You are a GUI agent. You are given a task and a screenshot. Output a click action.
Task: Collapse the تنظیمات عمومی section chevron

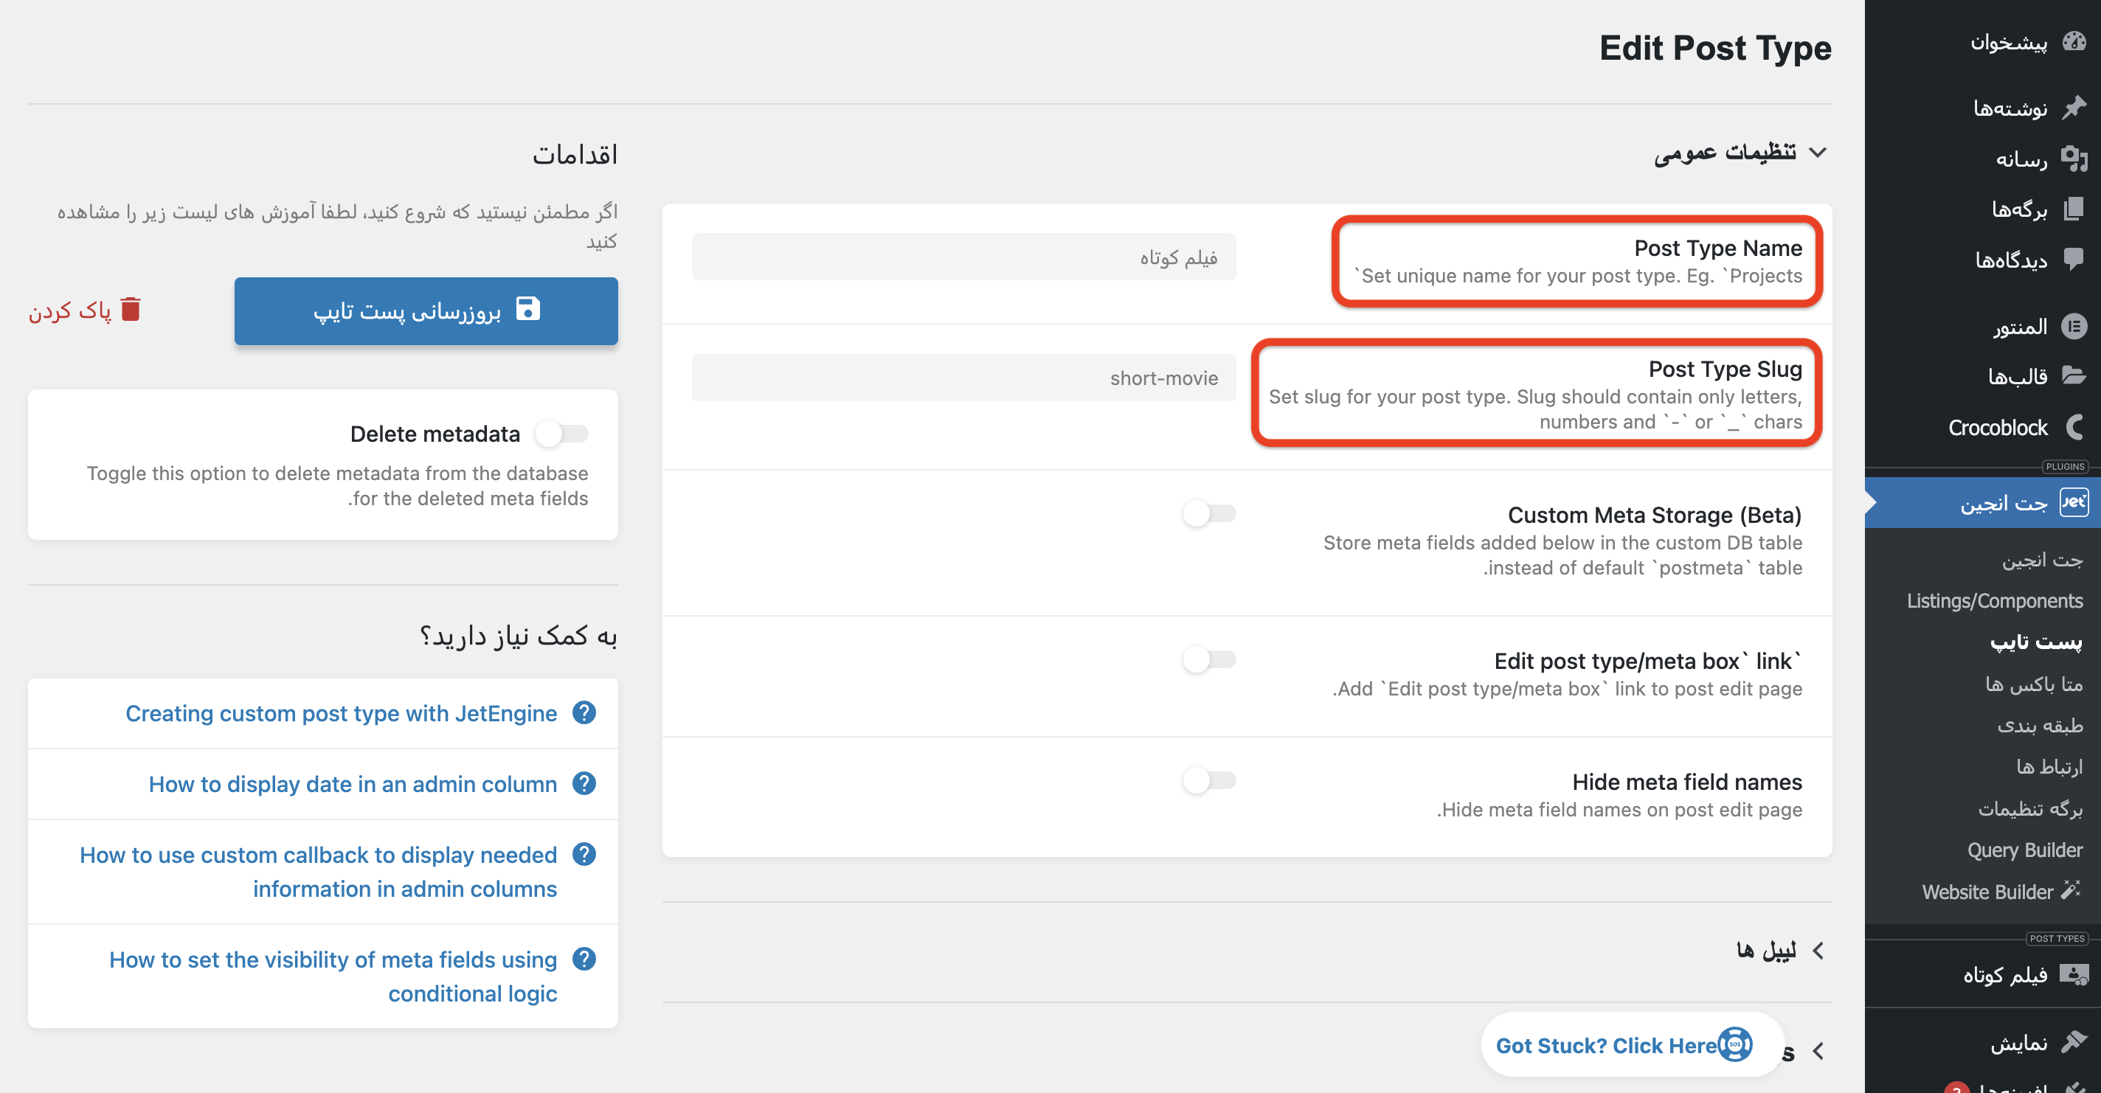1817,153
